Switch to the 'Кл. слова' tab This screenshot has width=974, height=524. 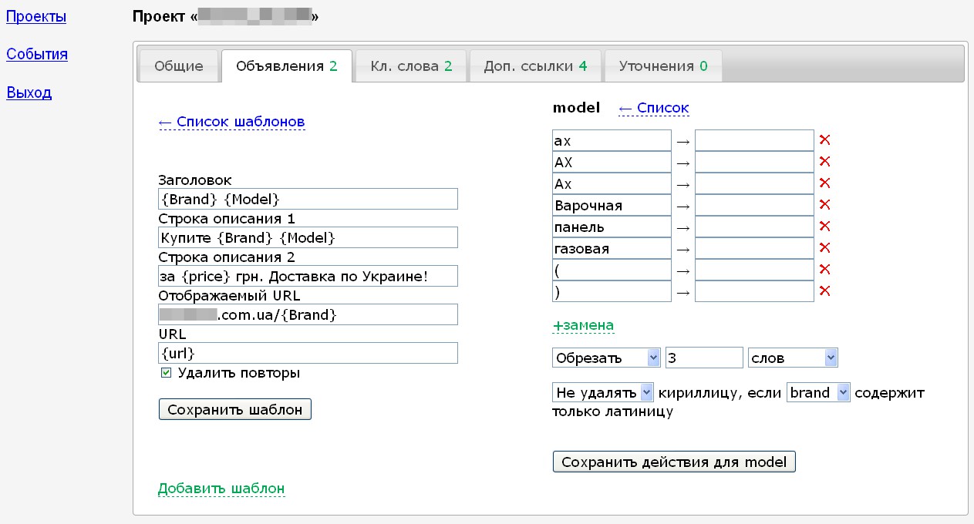pos(410,66)
